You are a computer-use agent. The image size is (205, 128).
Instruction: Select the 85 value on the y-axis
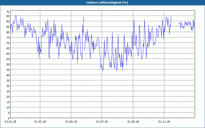click(x=8, y=27)
